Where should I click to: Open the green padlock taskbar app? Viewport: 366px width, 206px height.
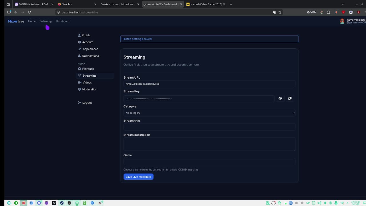[x=84, y=203]
